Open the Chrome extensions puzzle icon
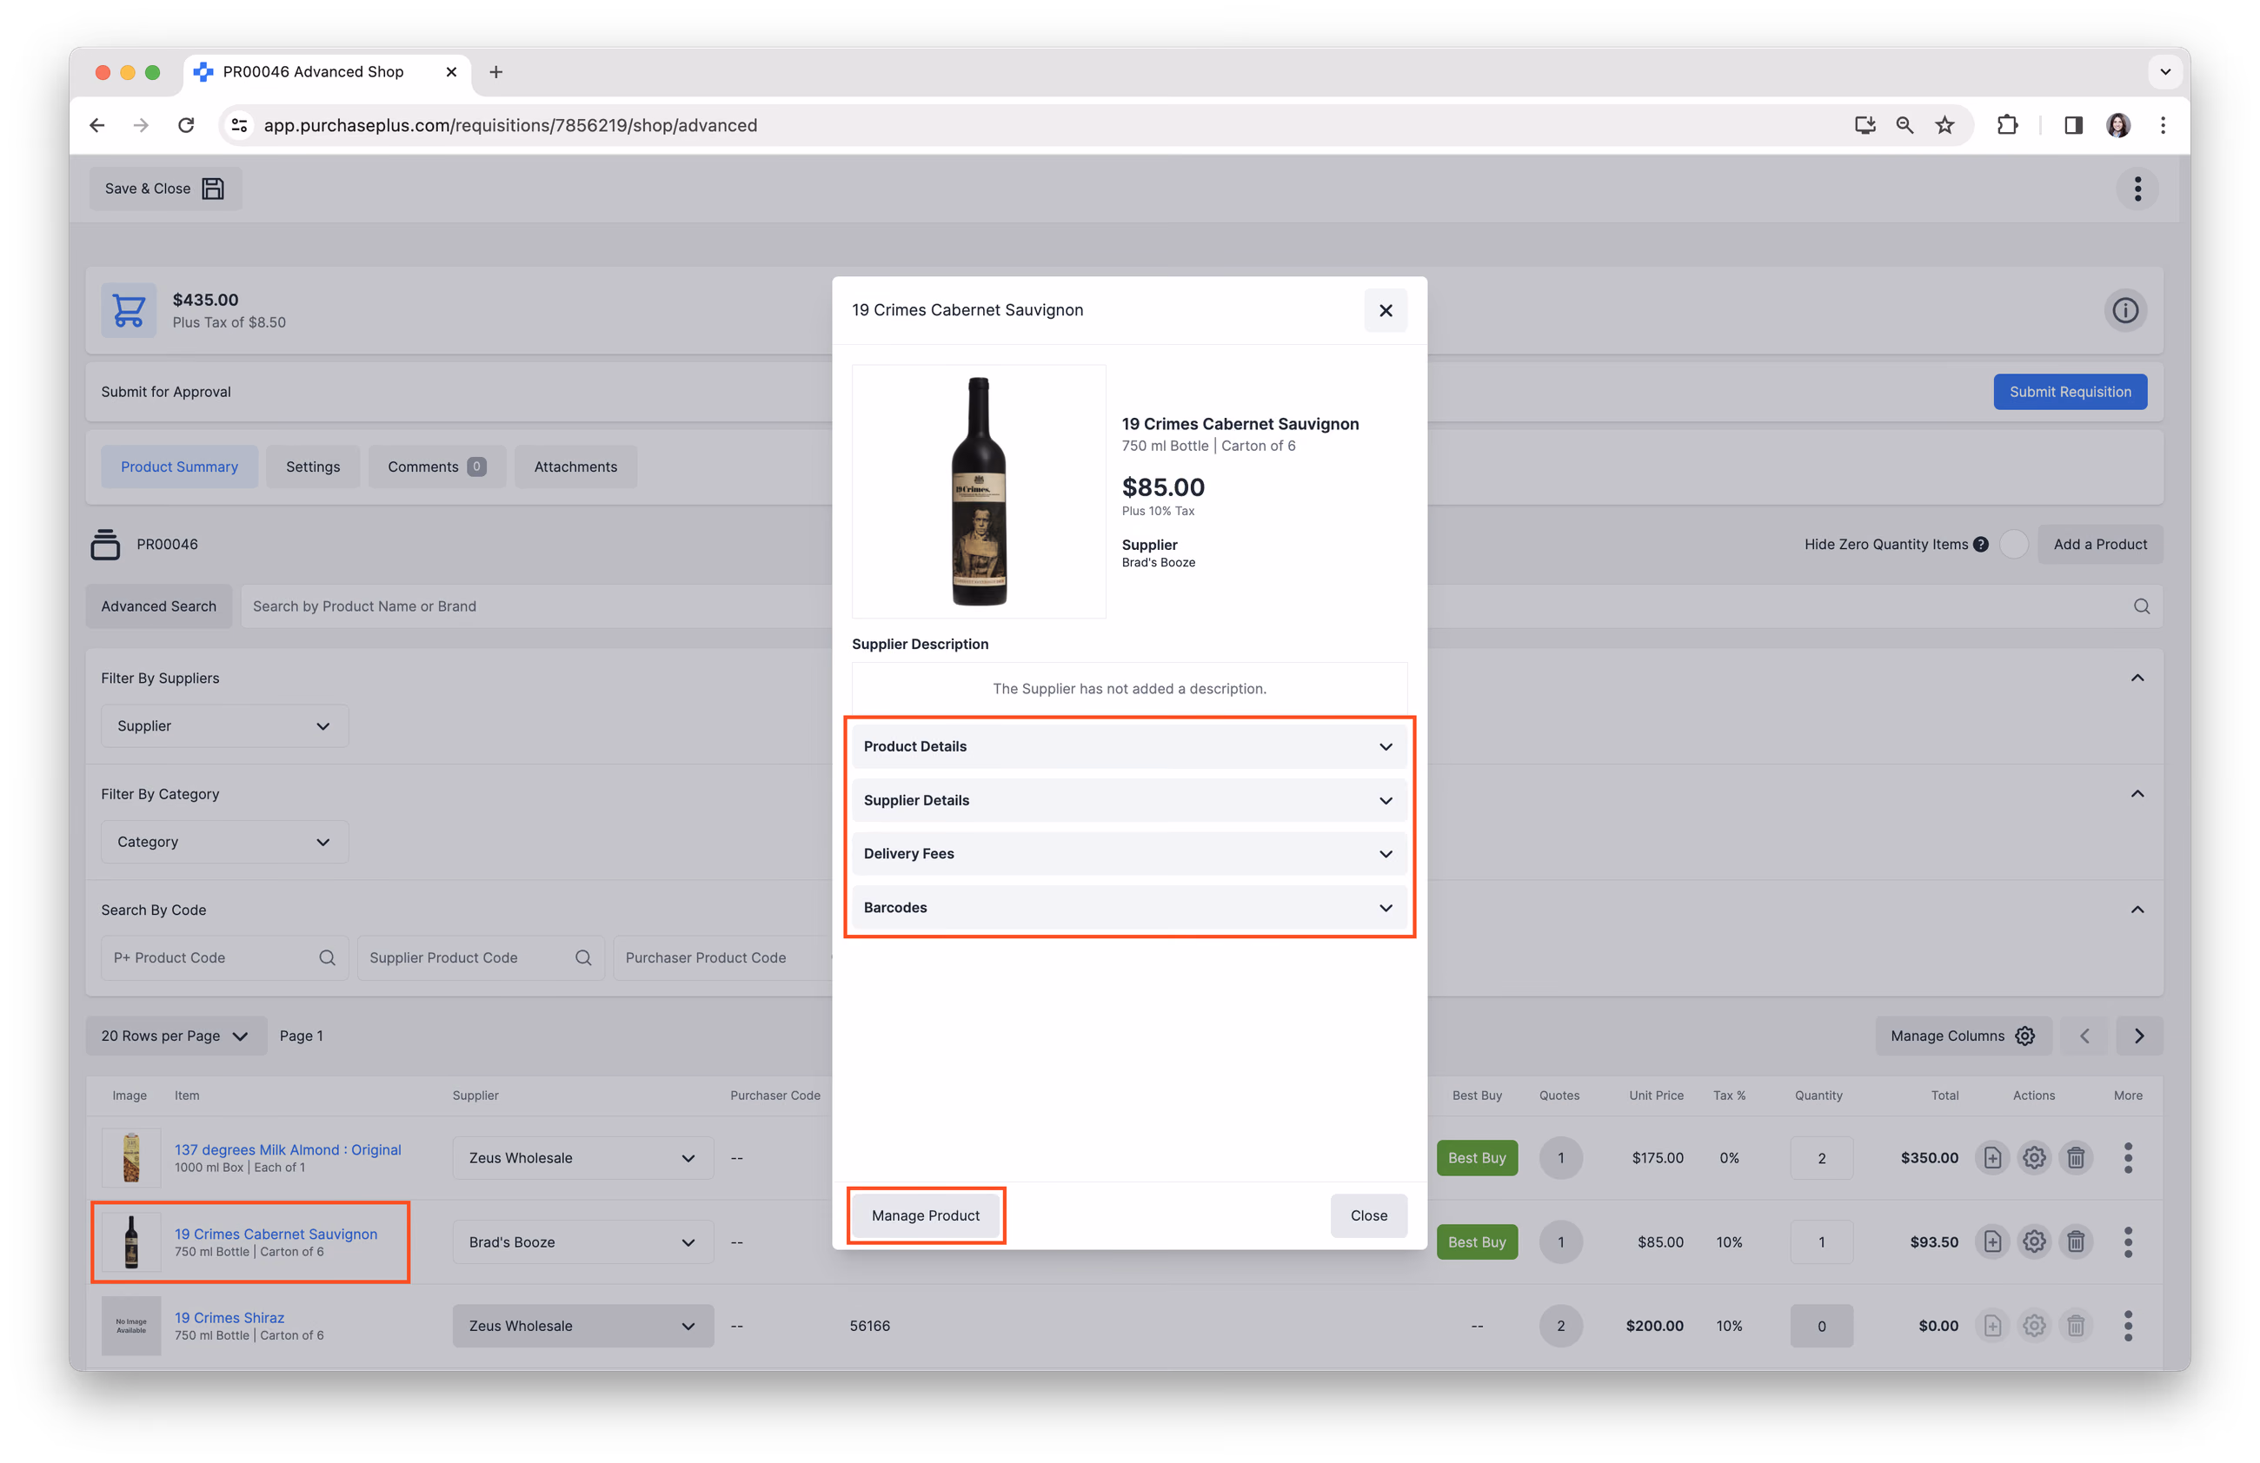This screenshot has width=2260, height=1463. [x=2006, y=125]
